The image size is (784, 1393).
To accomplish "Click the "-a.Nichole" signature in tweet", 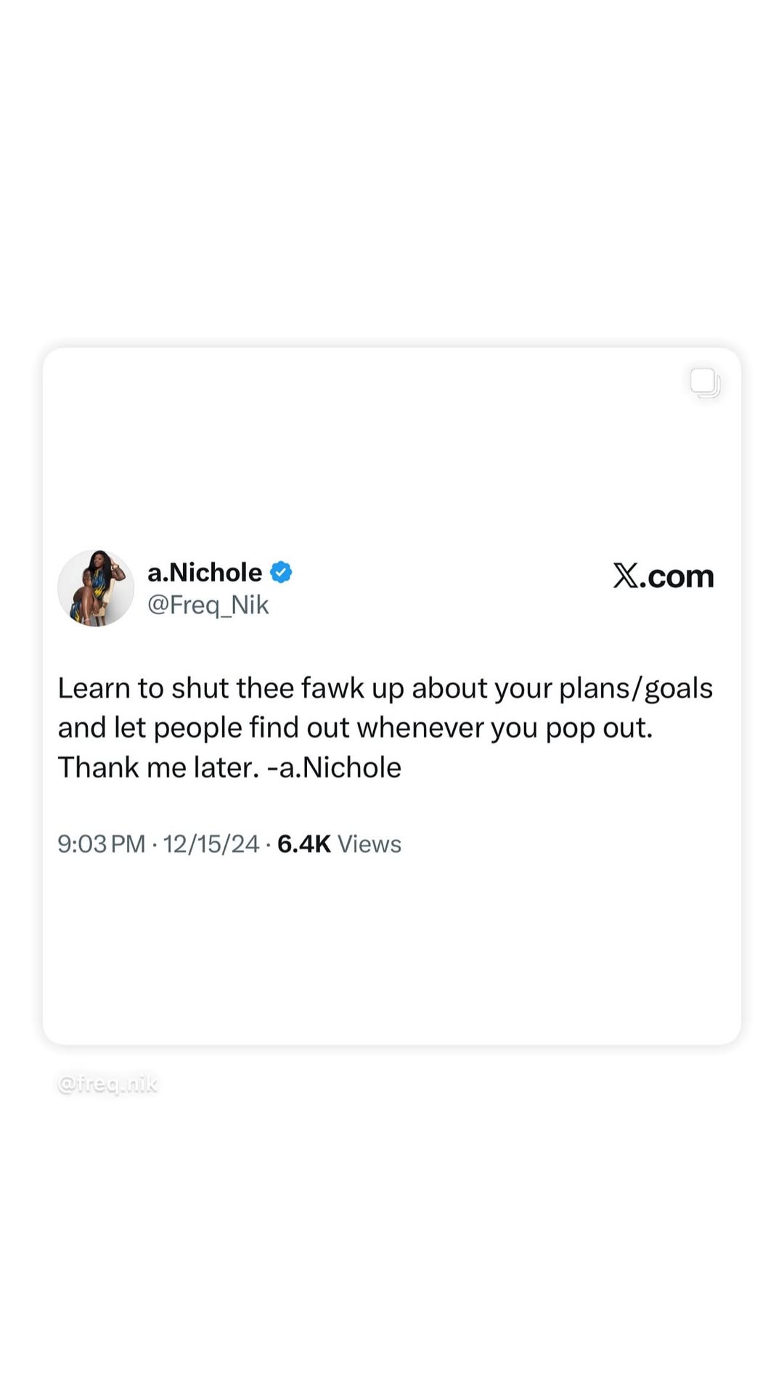I will coord(334,767).
